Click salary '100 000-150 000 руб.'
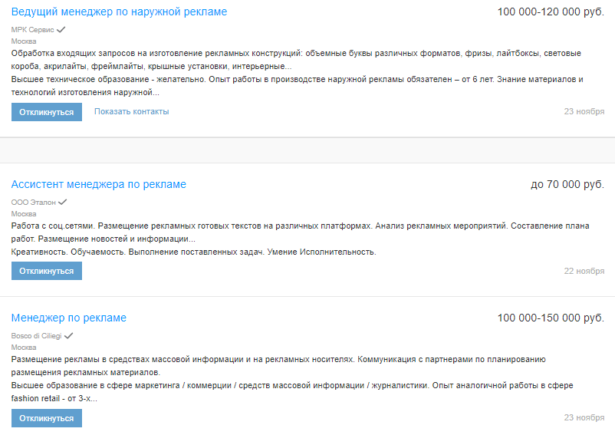Viewport: 615px width, 435px height. [551, 318]
